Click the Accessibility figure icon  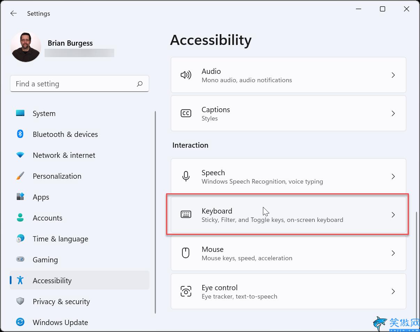[20, 280]
